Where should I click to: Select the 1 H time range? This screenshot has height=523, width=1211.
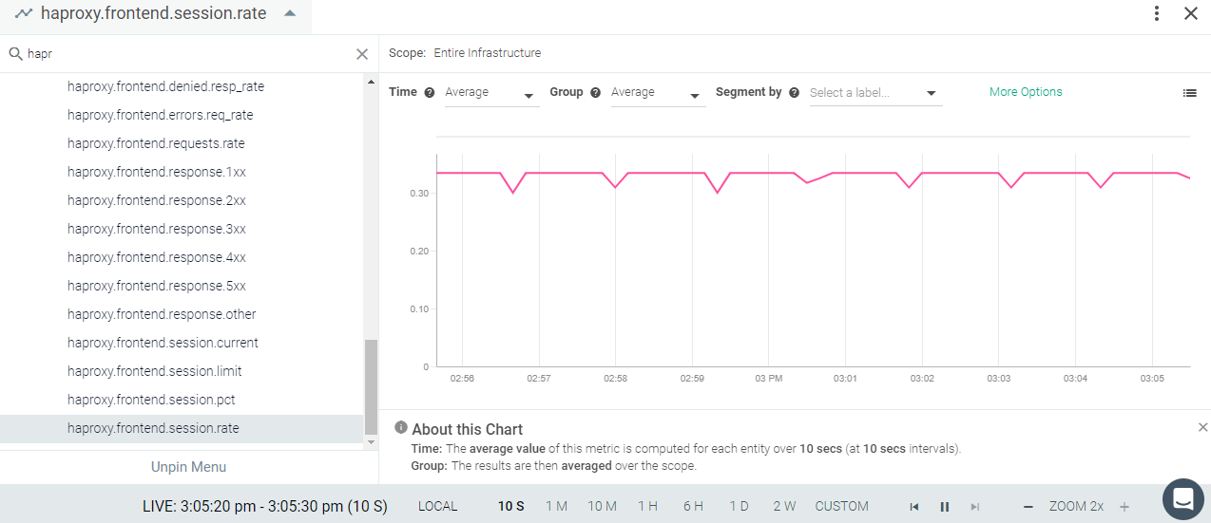coord(647,506)
